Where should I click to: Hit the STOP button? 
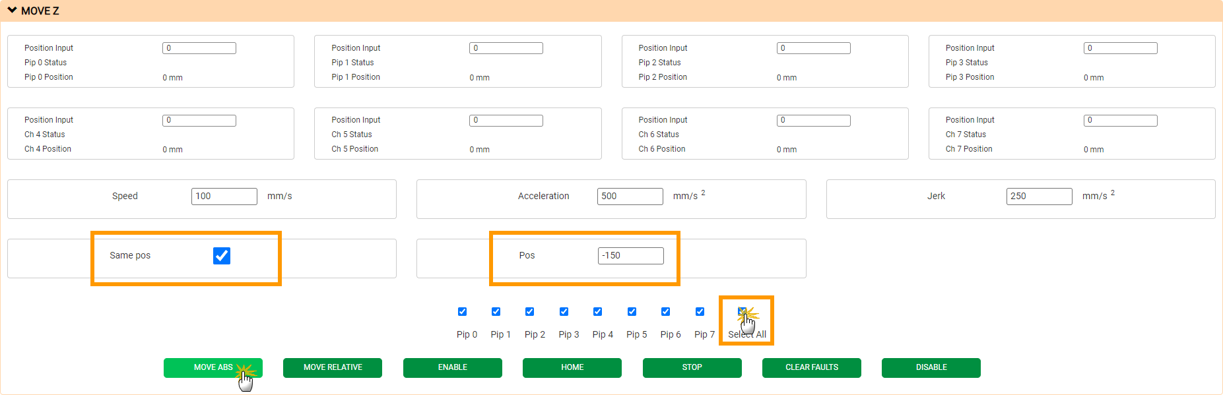coord(692,367)
